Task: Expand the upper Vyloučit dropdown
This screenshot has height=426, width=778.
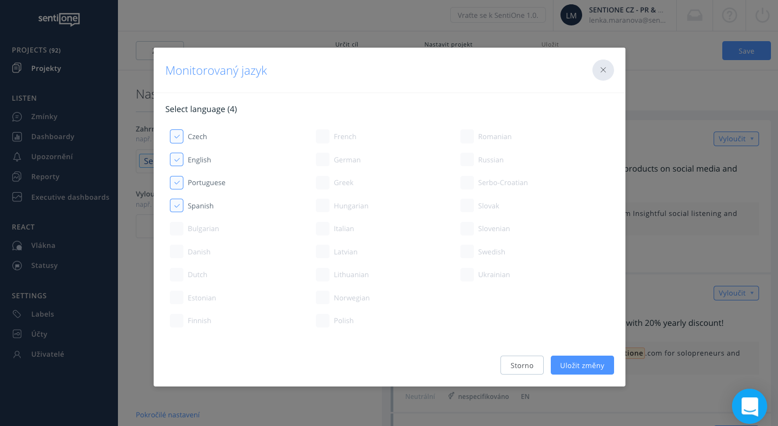Action: pos(736,139)
